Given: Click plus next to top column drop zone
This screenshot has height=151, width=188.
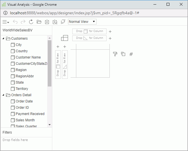Looking at the screenshot, I should tap(110, 31).
